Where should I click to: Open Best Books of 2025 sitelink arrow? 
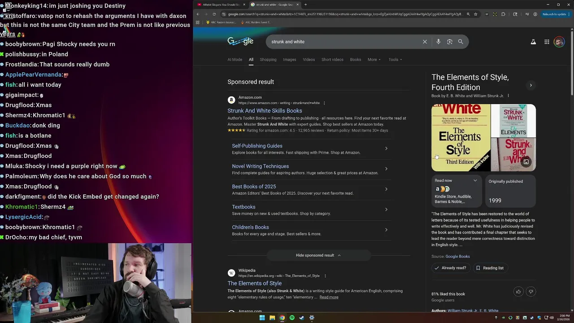coord(386,189)
